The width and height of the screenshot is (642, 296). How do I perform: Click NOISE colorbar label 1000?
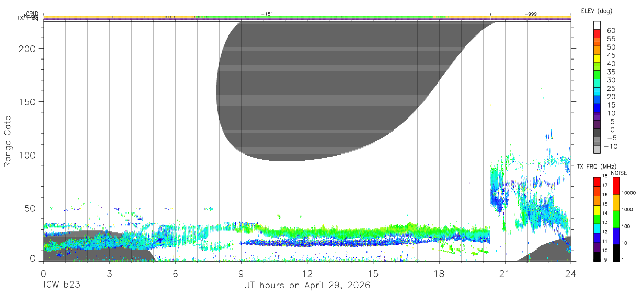pos(628,210)
